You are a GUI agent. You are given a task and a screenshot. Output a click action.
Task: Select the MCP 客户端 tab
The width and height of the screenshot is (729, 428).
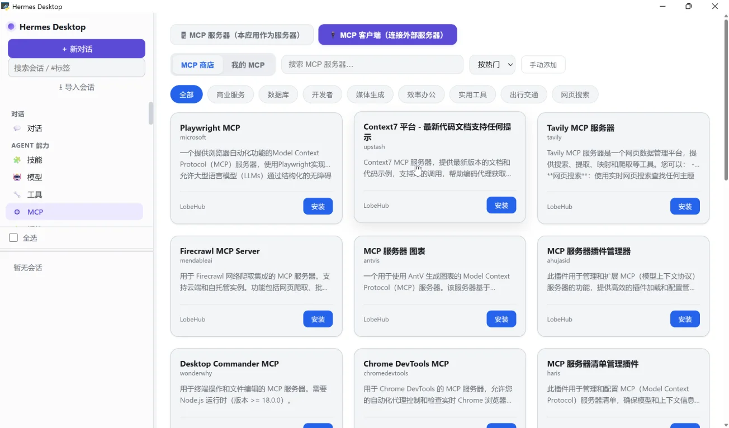pyautogui.click(x=387, y=35)
